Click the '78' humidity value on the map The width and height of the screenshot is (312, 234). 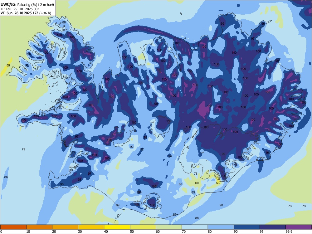click(x=196, y=173)
